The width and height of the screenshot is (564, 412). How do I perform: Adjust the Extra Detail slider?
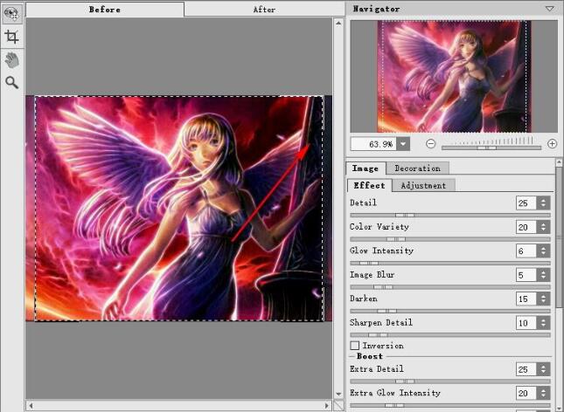click(450, 381)
